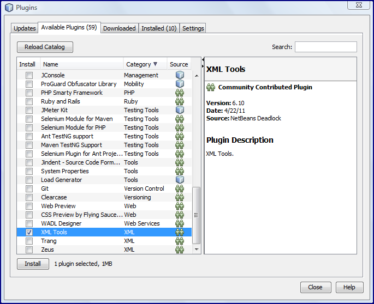Click the community icon in the Git row

pos(180,189)
